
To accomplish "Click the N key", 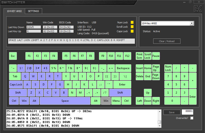I will click(72, 93).
